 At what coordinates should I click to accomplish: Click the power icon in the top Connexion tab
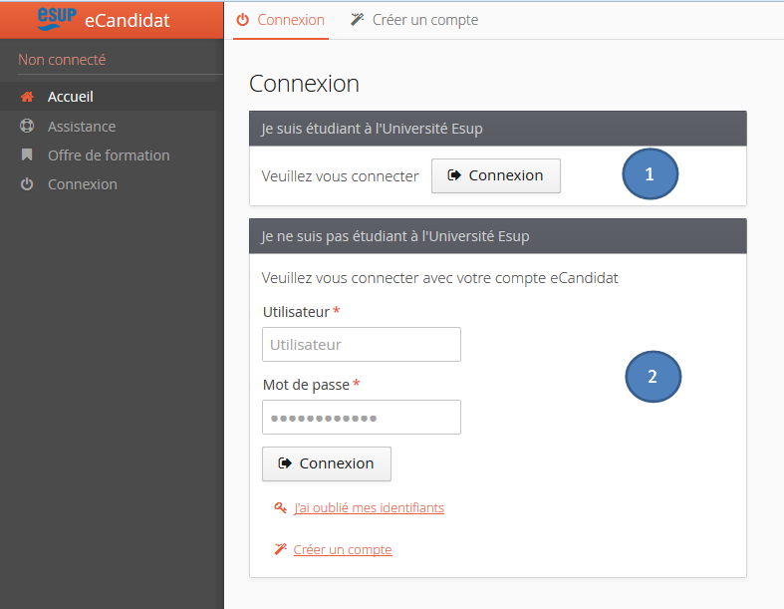242,20
